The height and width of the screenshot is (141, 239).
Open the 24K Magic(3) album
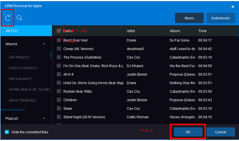[19, 57]
